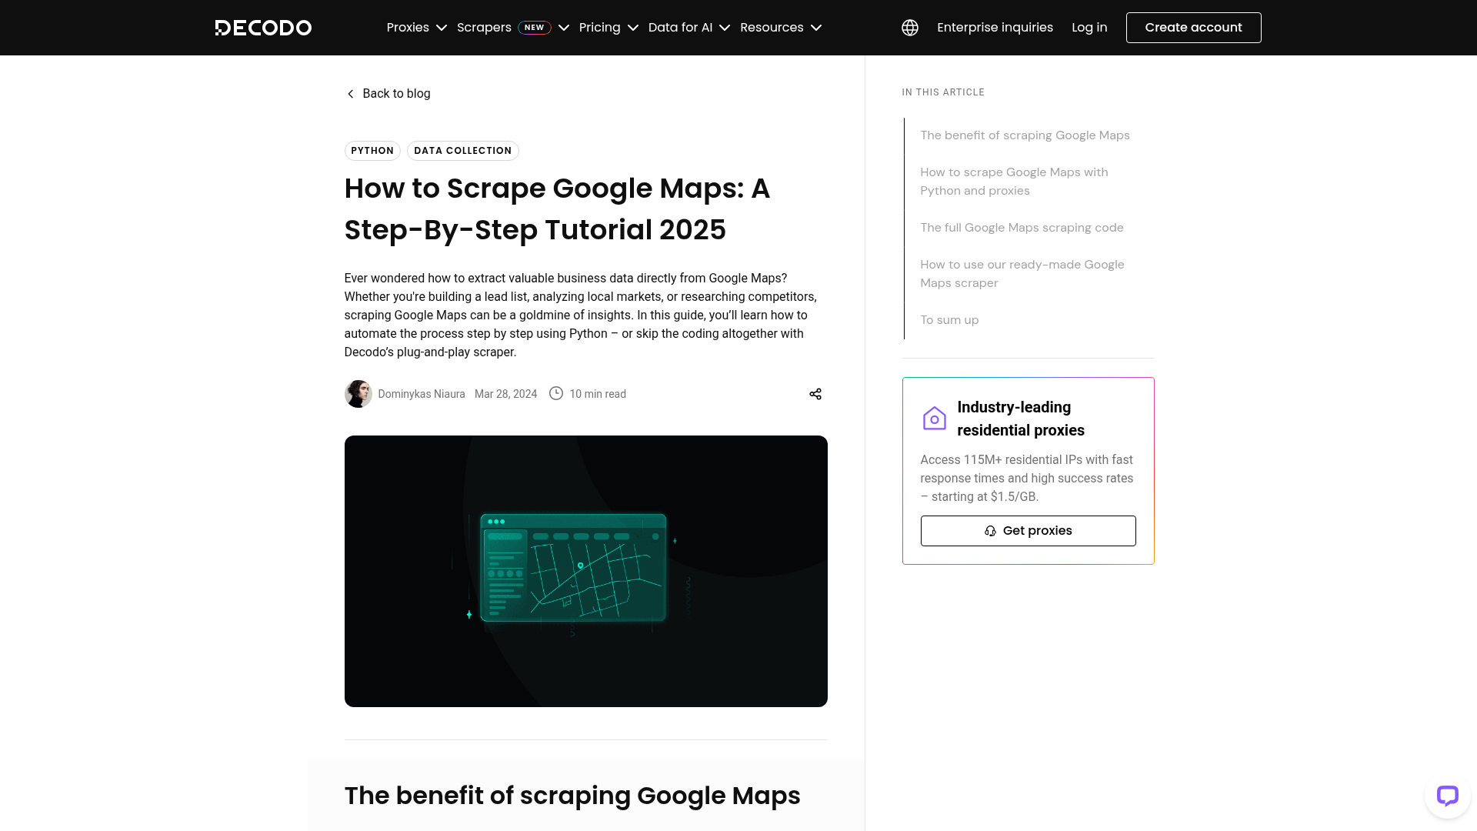Jump to The full Google Maps scraping code

point(1022,228)
